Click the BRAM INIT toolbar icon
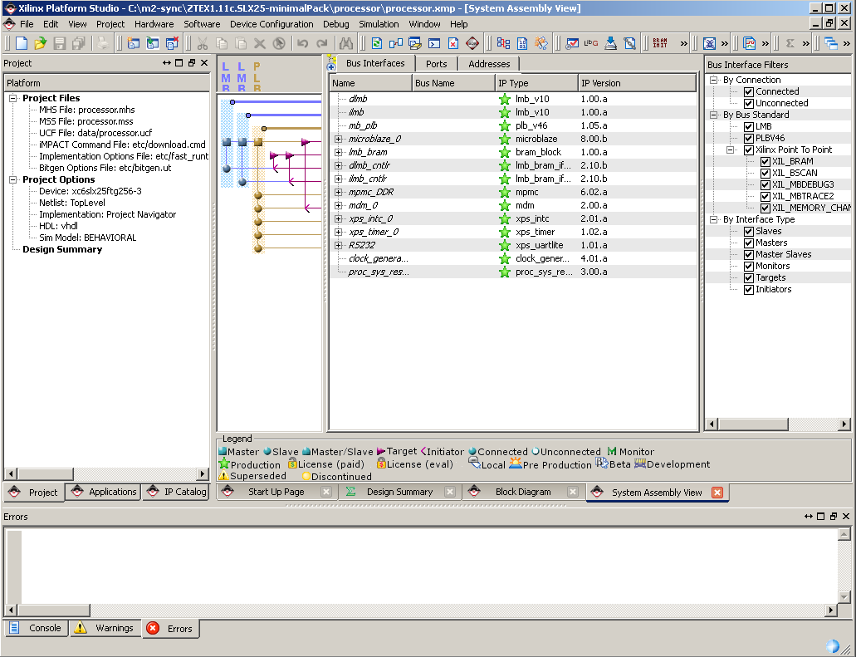This screenshot has height=657, width=856. [x=660, y=43]
